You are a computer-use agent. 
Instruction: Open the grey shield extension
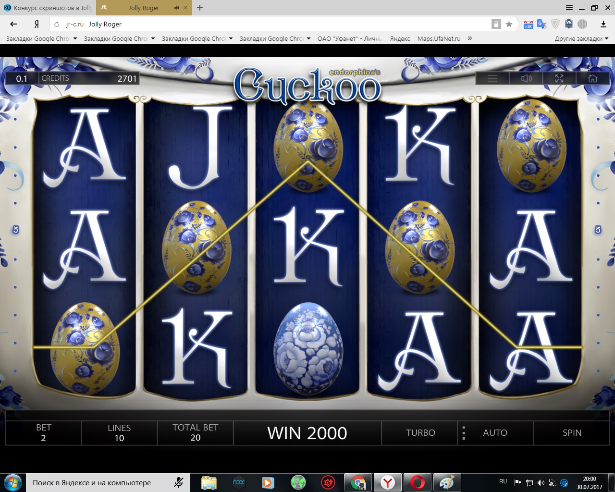555,24
